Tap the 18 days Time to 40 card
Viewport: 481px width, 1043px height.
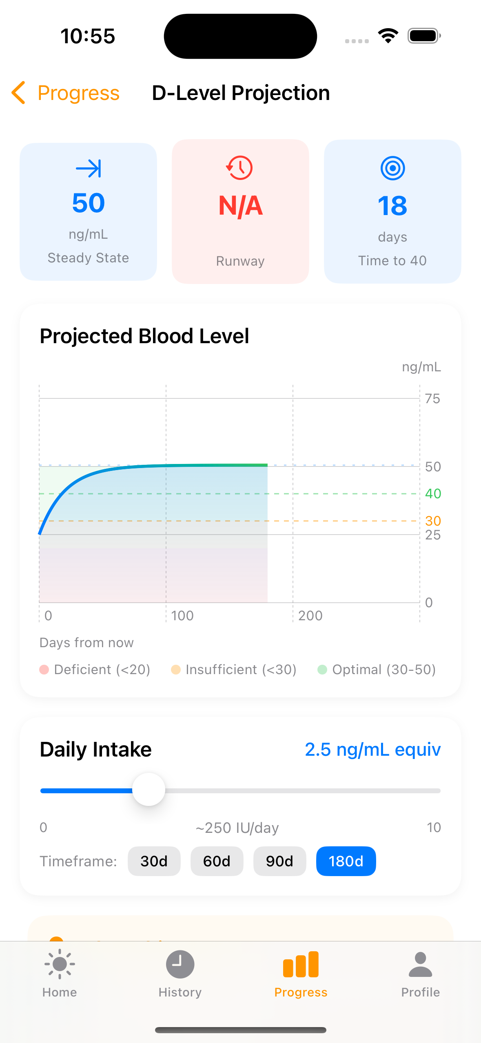point(392,212)
